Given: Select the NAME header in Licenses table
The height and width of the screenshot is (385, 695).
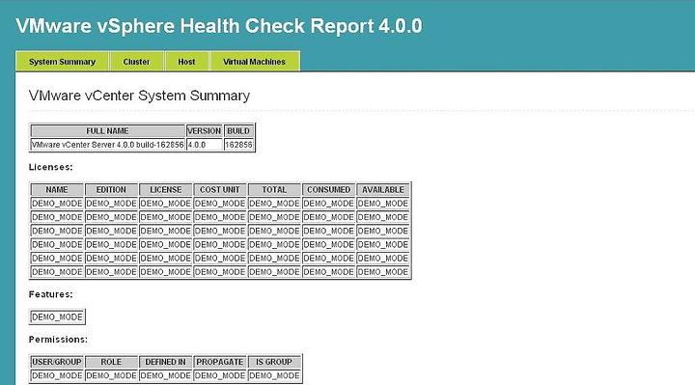Looking at the screenshot, I should 57,190.
